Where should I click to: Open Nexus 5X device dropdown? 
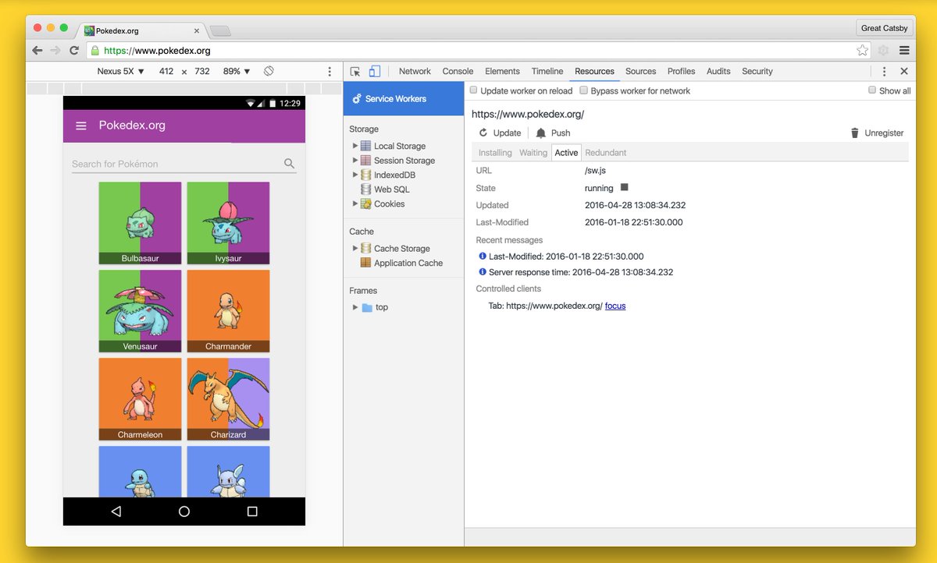click(x=121, y=71)
